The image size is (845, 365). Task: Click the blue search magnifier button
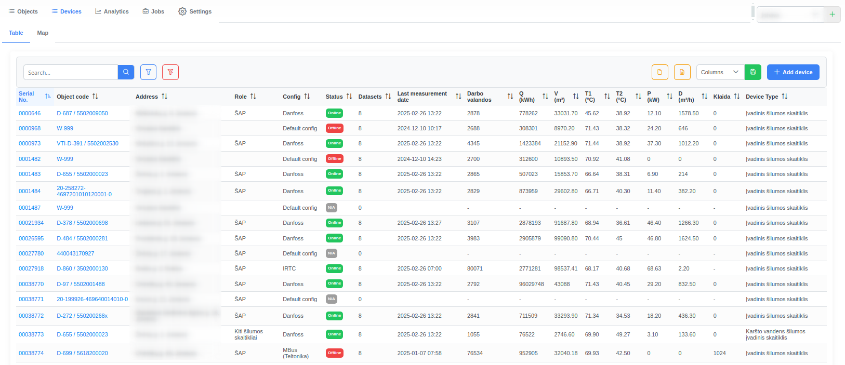tap(126, 72)
